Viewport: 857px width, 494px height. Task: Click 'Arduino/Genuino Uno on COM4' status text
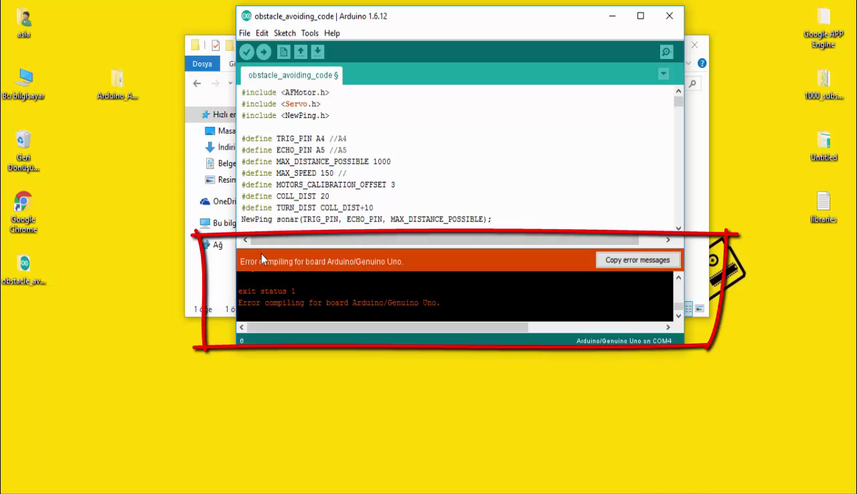(624, 341)
